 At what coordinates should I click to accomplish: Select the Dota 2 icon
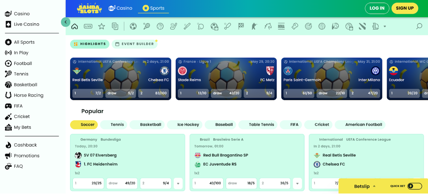click(x=362, y=26)
